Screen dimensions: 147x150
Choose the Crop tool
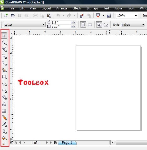(4, 49)
